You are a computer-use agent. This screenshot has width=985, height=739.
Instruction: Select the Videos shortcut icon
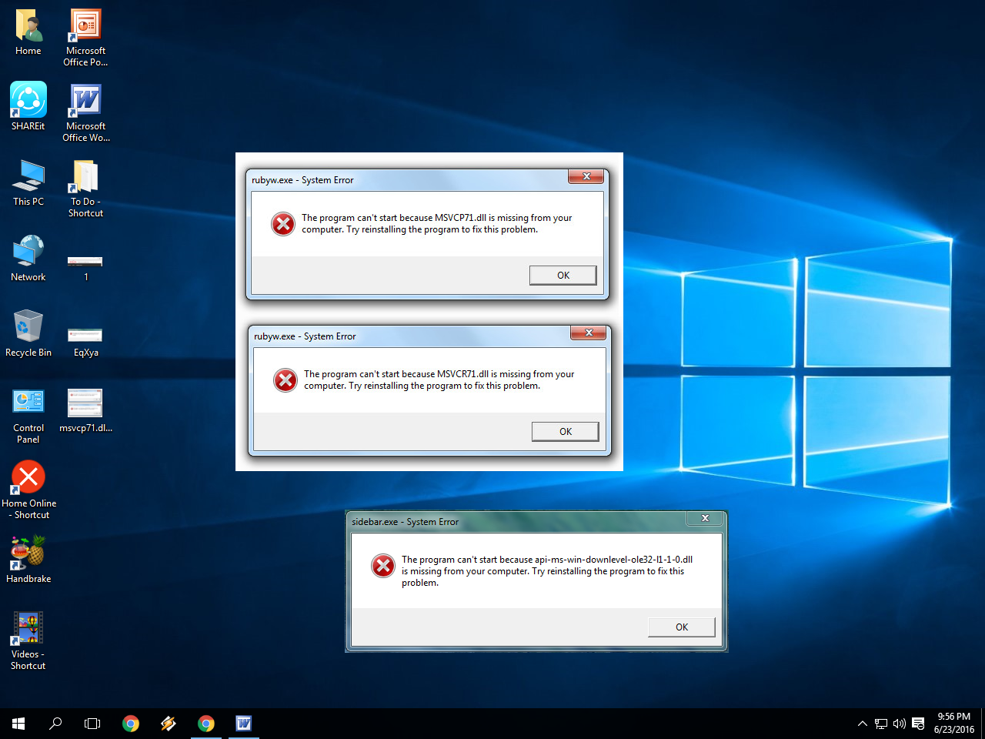[x=28, y=640]
